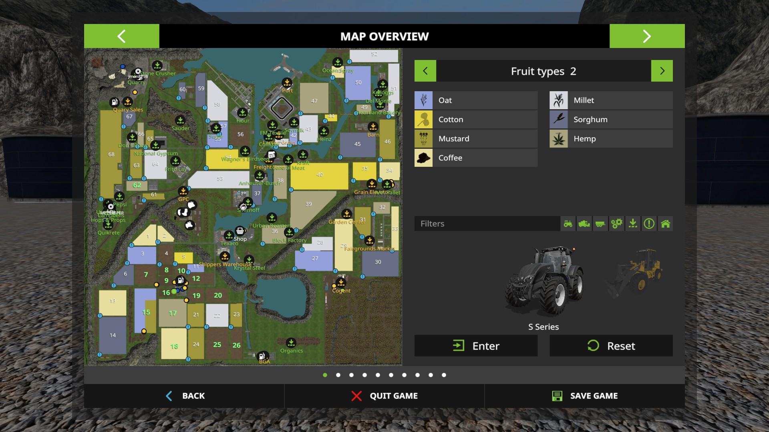769x432 pixels.
Task: Click the Shop basket icon on map
Action: [x=240, y=231]
